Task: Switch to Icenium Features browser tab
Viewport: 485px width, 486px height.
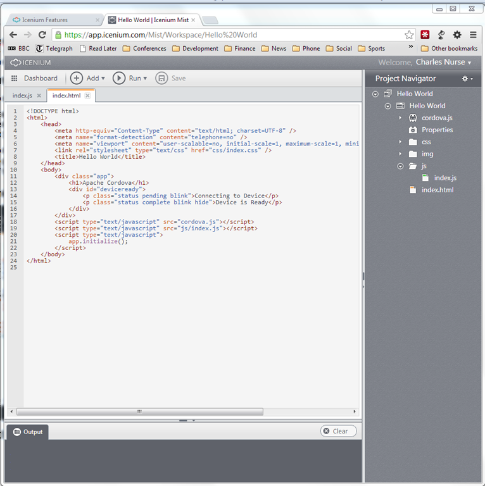Action: [x=55, y=20]
